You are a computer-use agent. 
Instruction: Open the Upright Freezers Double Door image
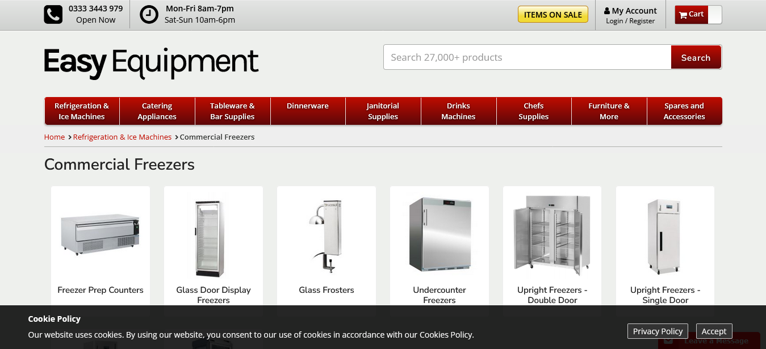click(x=552, y=234)
